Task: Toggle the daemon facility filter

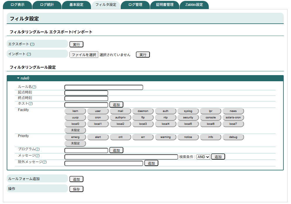Action: point(143,111)
